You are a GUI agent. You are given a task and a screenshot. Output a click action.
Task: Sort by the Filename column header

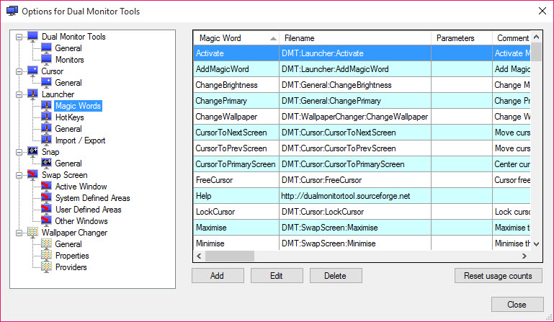pos(355,38)
